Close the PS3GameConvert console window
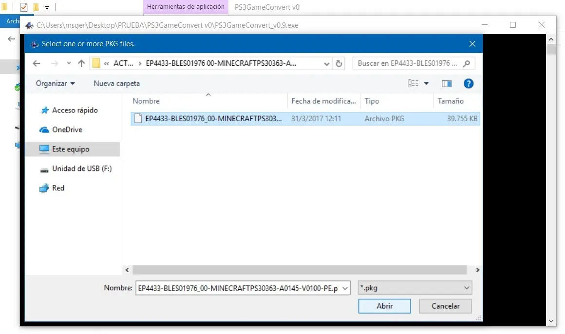Image resolution: width=565 pixels, height=334 pixels. 541,25
